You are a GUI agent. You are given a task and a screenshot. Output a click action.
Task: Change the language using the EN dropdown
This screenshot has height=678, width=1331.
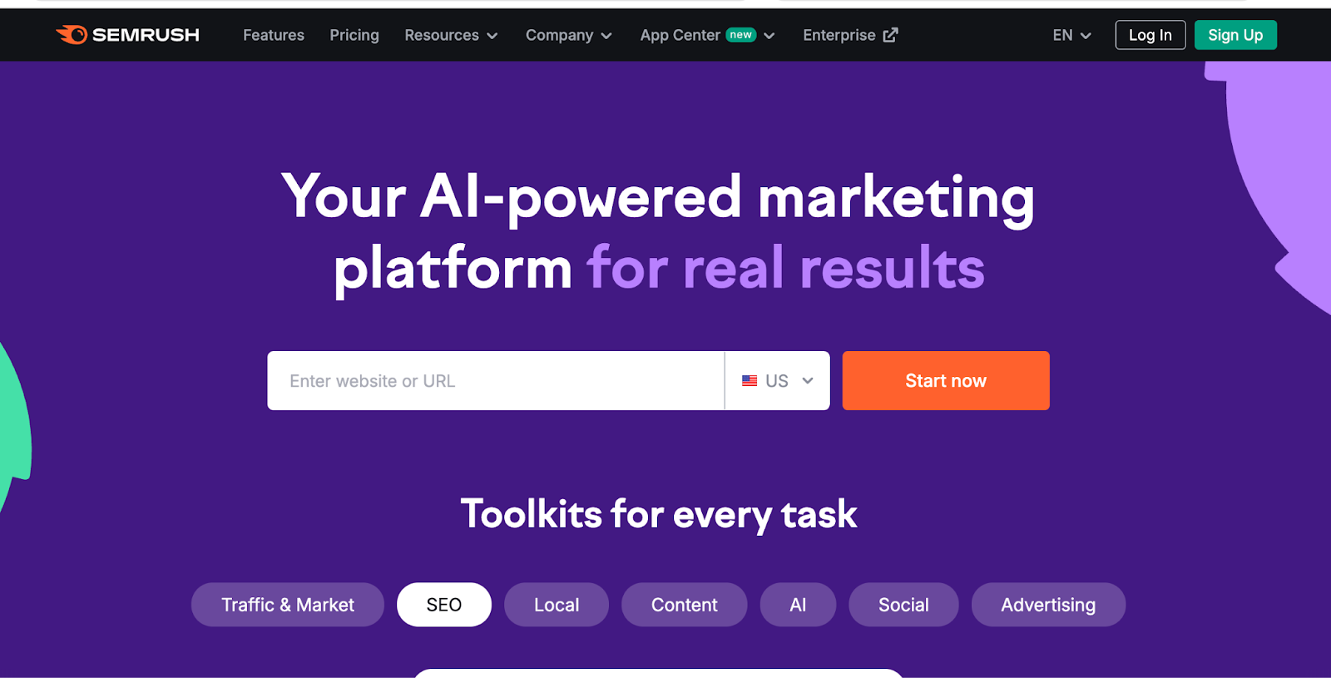tap(1070, 35)
